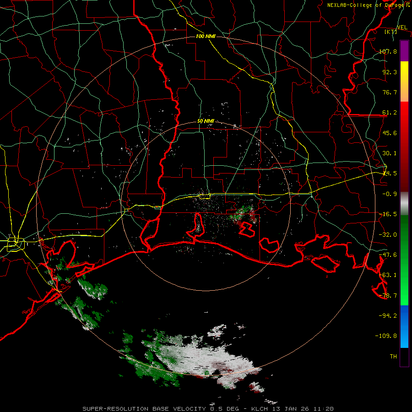Screen dimensions: 412x412
Task: Click the -94.2 velocity scale value
Action: click(x=388, y=315)
